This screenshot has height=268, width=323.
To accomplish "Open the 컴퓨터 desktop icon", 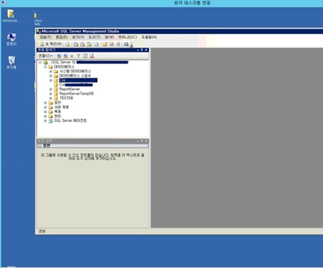I will (x=11, y=39).
